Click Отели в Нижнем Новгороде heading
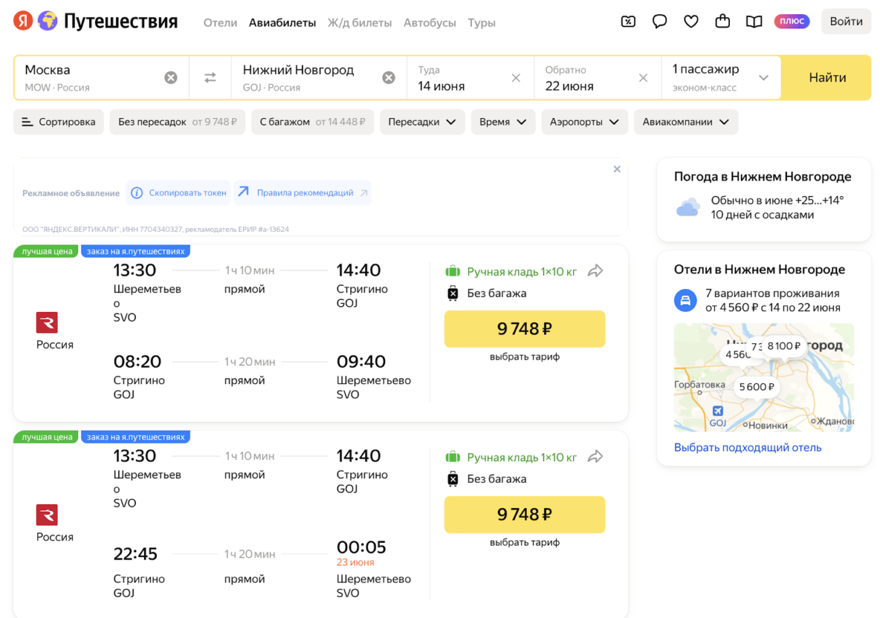Viewport: 880px width, 618px height. [x=760, y=269]
